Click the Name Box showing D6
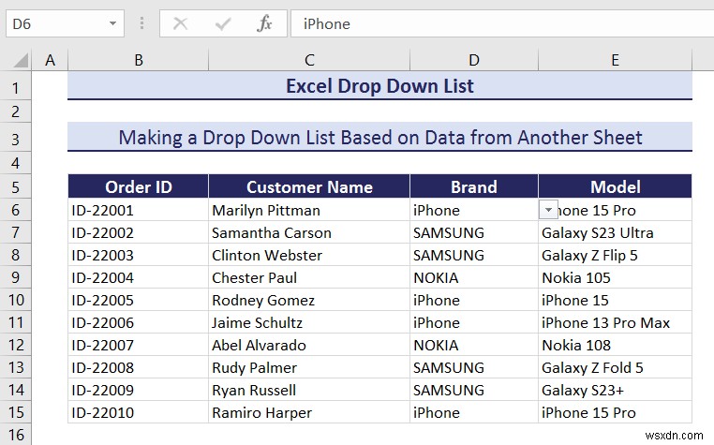Viewport: 714px width, 445px height. point(65,23)
